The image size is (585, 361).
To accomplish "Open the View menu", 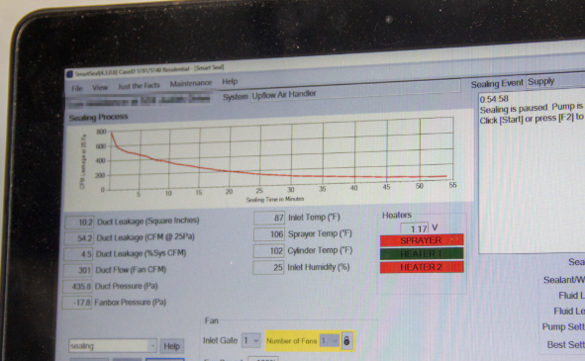I will [x=100, y=87].
